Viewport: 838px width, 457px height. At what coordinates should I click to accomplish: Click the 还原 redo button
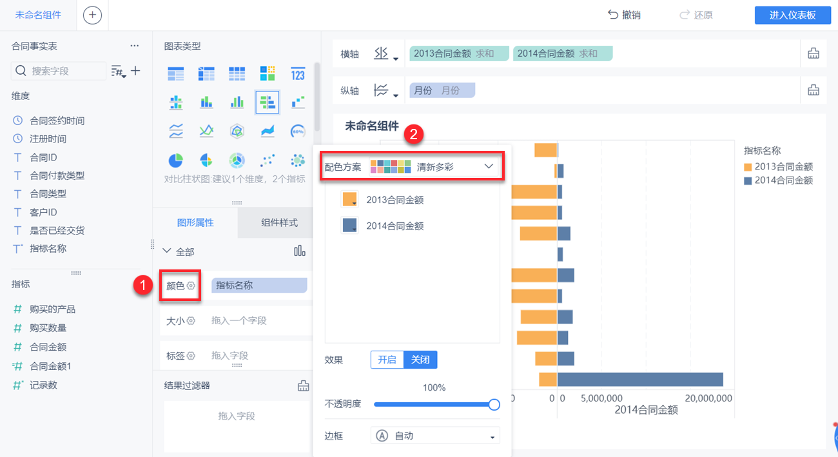(696, 15)
